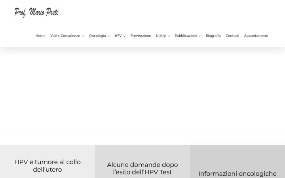Click the Prof. Mario Preti logo
Screen dimensions: 285x178
(x=36, y=12)
